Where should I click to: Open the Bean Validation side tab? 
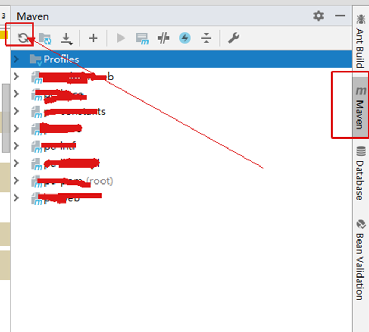361,260
